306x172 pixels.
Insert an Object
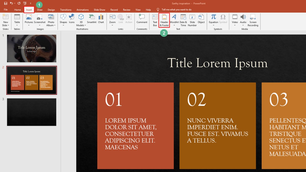[x=201, y=19]
